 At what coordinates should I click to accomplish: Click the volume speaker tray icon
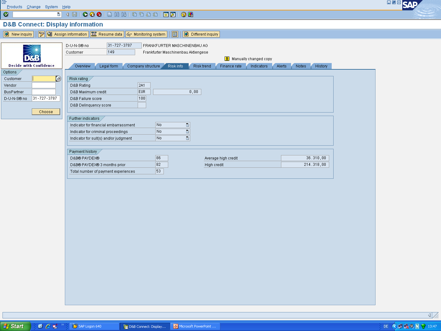(412, 326)
